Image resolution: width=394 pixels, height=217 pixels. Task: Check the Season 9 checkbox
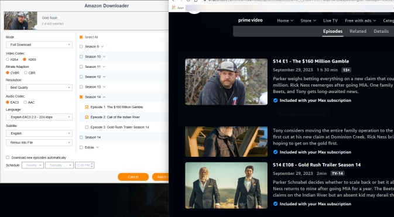81,46
